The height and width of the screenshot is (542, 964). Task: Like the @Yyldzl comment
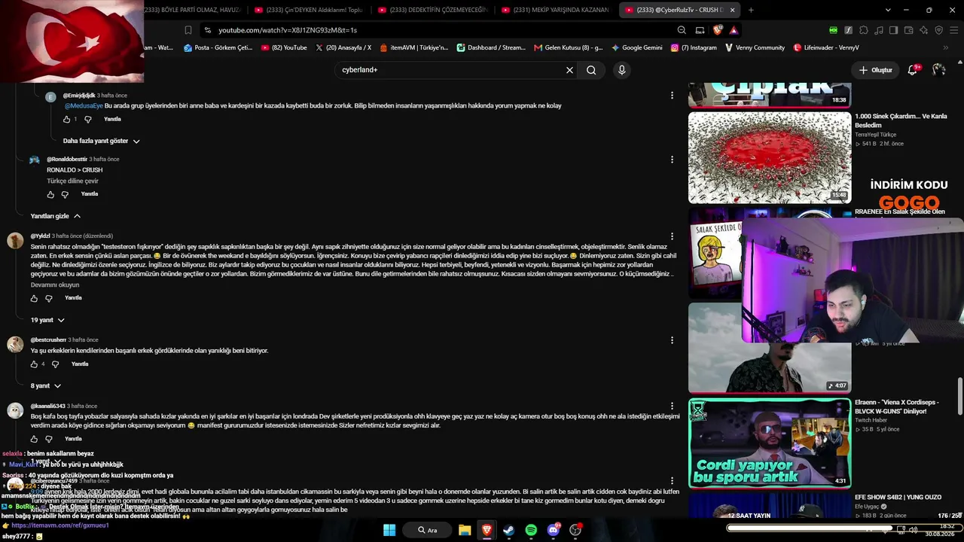[34, 298]
